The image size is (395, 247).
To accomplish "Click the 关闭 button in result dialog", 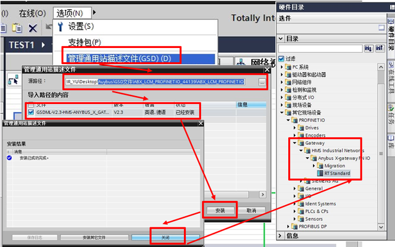I will point(165,237).
